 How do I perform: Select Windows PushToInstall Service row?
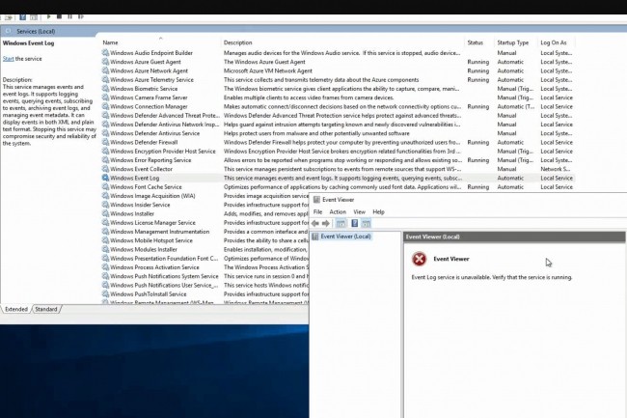[x=205, y=294]
